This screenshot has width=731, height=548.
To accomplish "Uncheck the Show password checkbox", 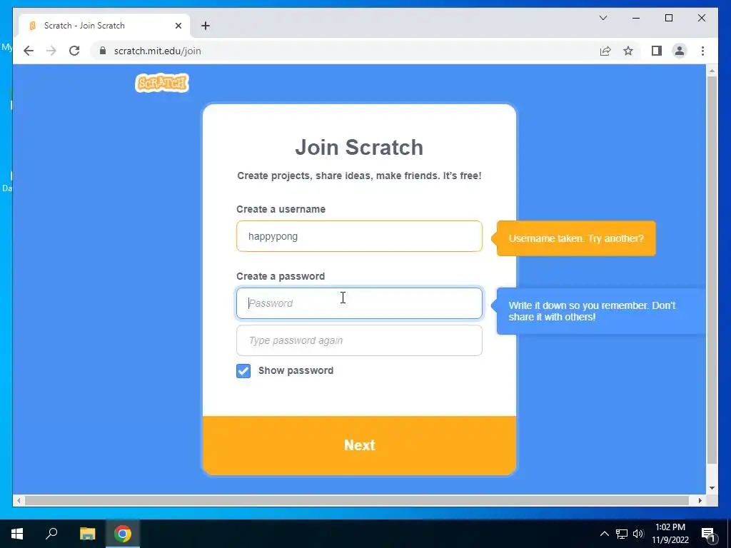I will pyautogui.click(x=243, y=371).
